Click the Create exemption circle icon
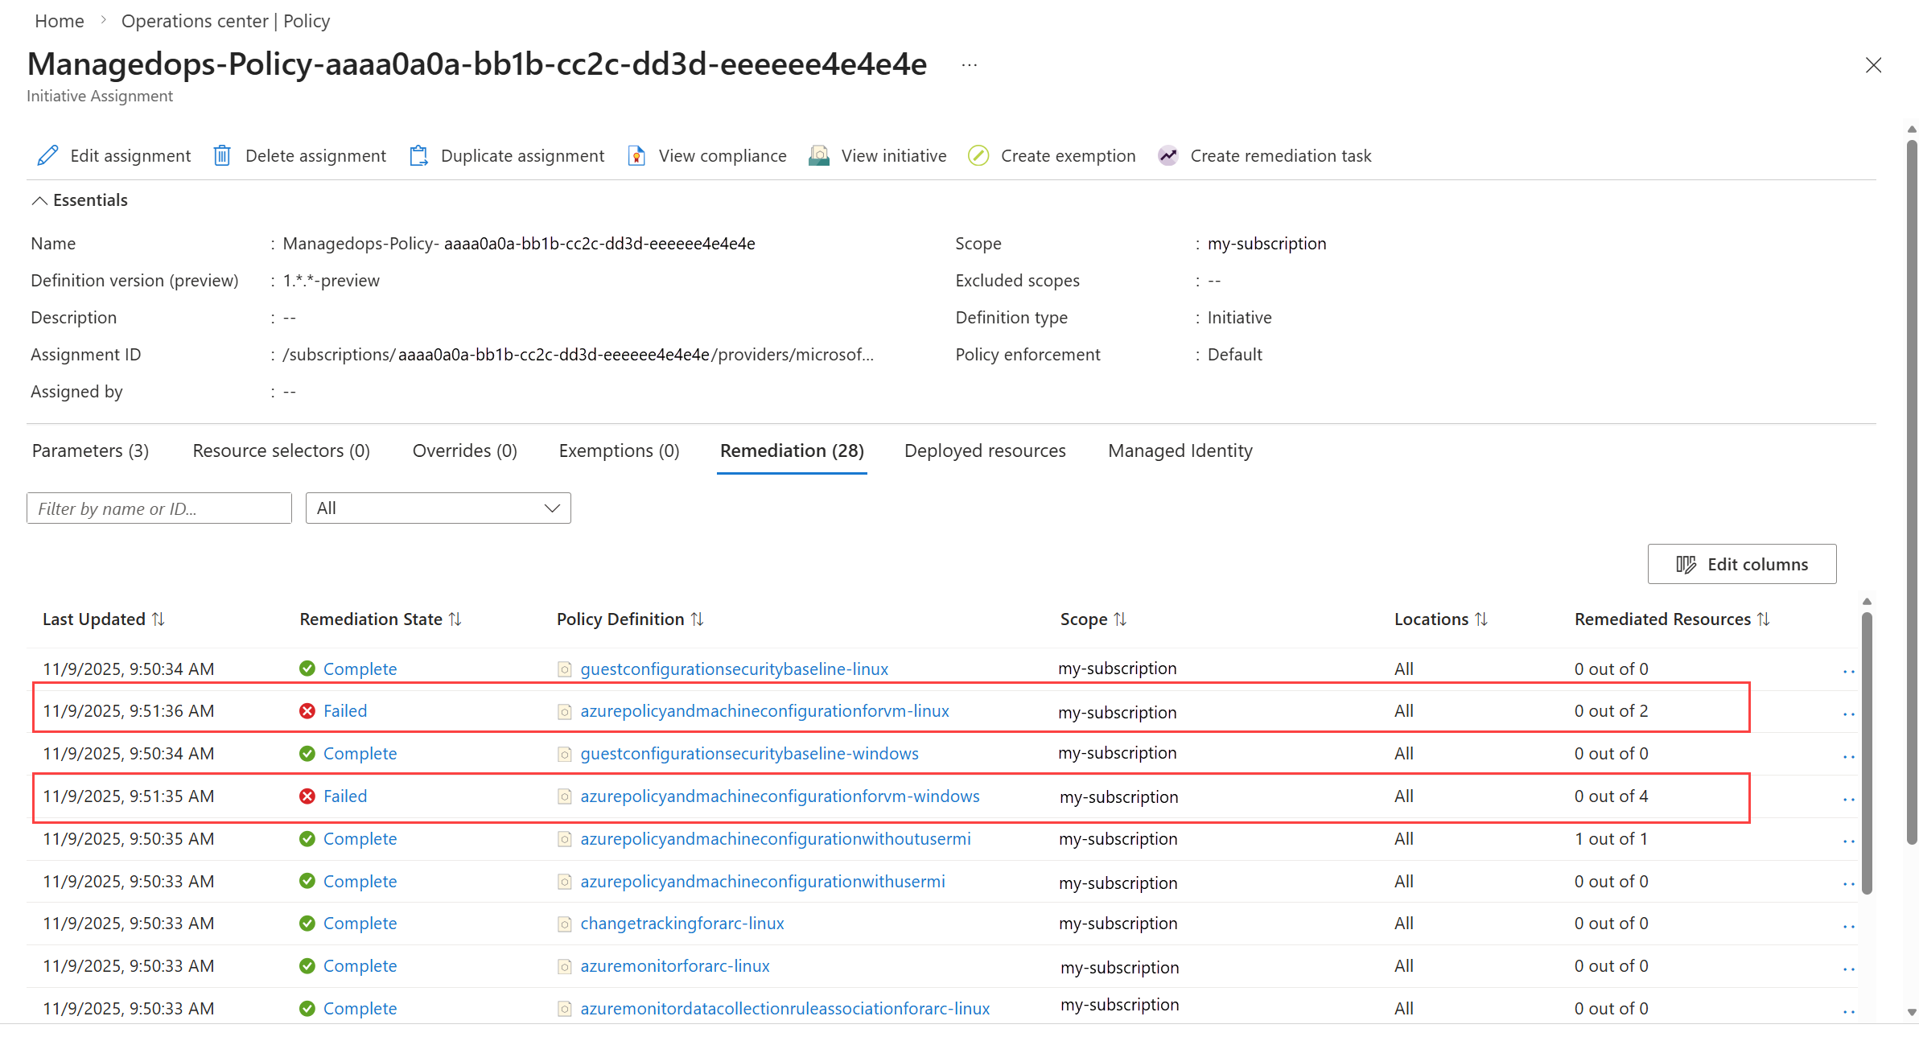The width and height of the screenshot is (1919, 1041). (x=978, y=155)
